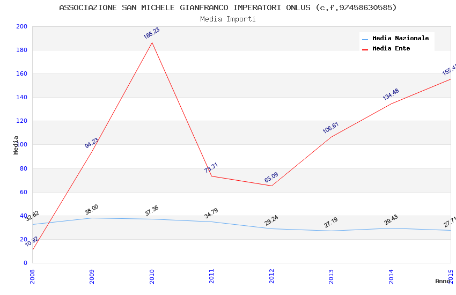Select the 34.79 national average label
This screenshot has width=456, height=295.
pos(211,213)
